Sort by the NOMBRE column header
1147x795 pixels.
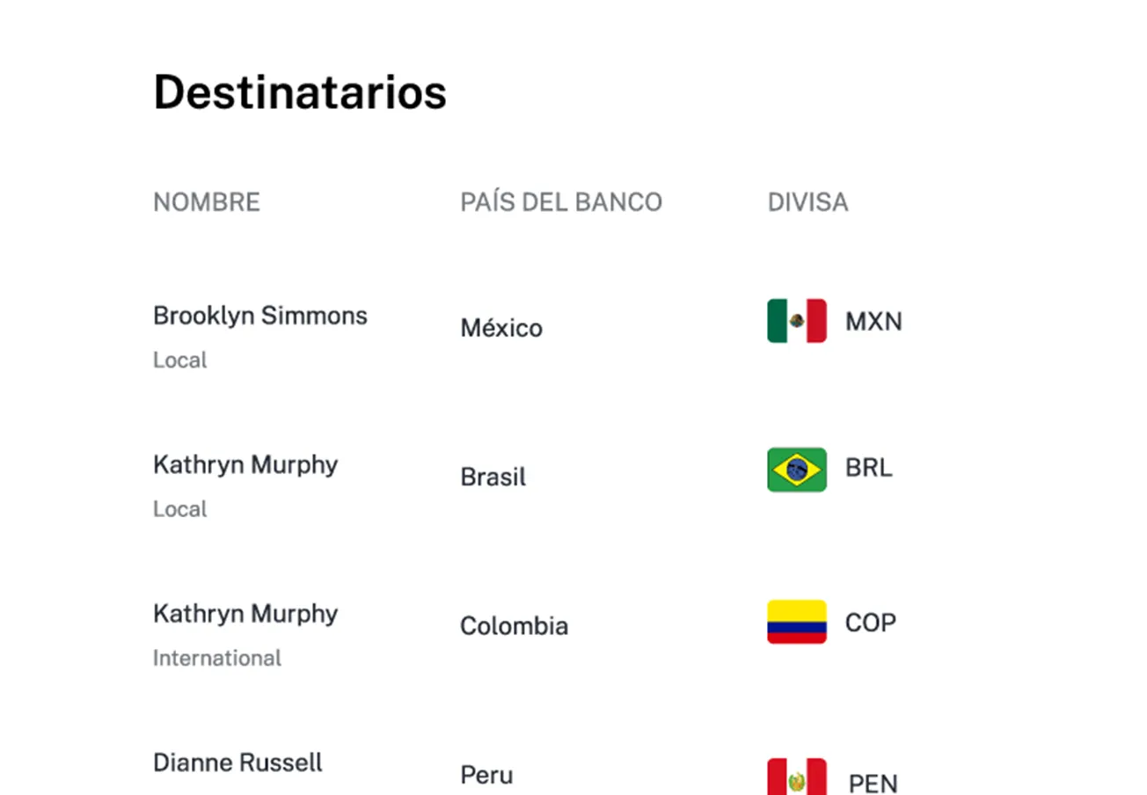(207, 202)
